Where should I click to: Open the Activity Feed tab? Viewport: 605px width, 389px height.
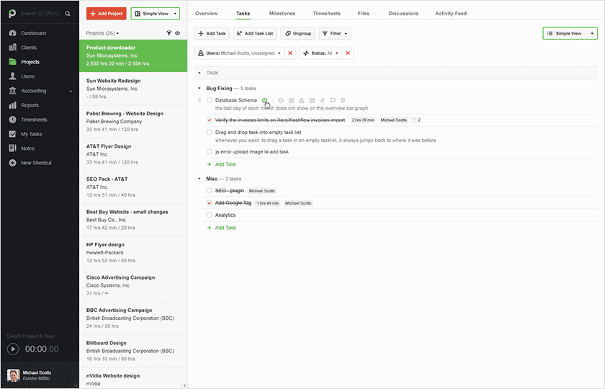coord(450,14)
